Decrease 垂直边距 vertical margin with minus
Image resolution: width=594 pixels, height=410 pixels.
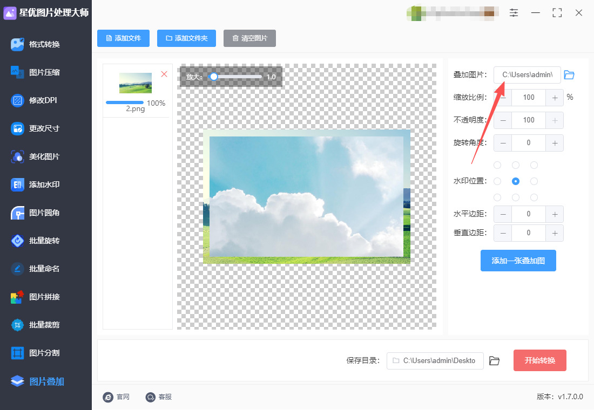(503, 233)
